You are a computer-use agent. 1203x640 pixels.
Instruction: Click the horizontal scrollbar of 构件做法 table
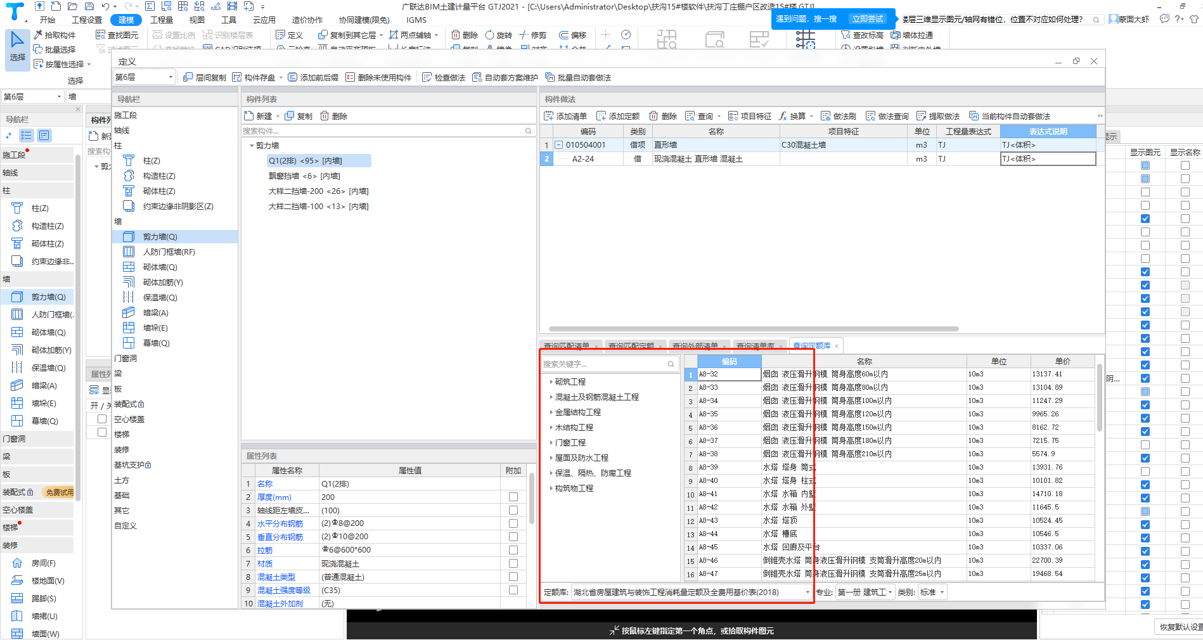pos(753,329)
